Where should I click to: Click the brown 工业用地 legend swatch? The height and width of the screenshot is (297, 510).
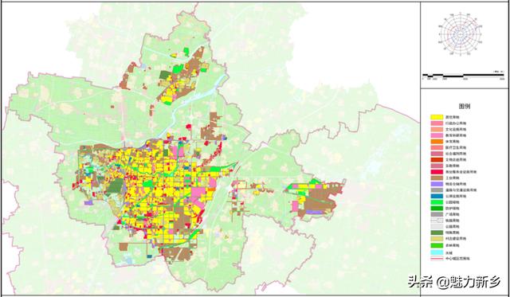pyautogui.click(x=437, y=178)
